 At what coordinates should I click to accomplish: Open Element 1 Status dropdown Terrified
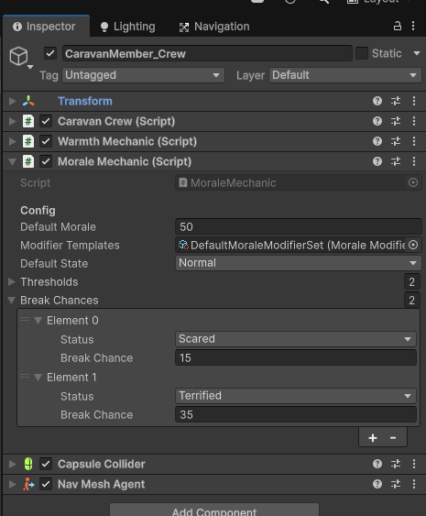[x=296, y=396]
